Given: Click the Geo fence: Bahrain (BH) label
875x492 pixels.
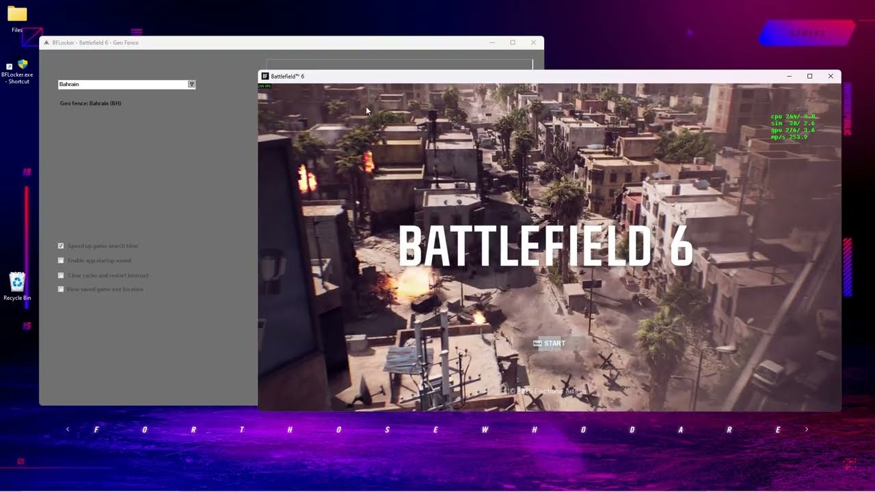Looking at the screenshot, I should [x=90, y=103].
